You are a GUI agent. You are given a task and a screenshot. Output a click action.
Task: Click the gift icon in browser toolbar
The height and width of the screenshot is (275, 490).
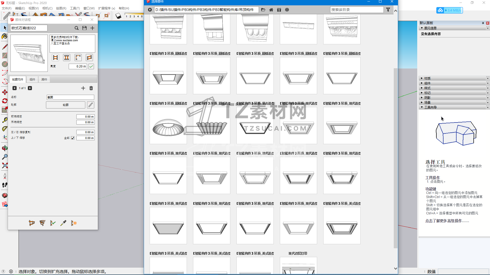point(279,10)
